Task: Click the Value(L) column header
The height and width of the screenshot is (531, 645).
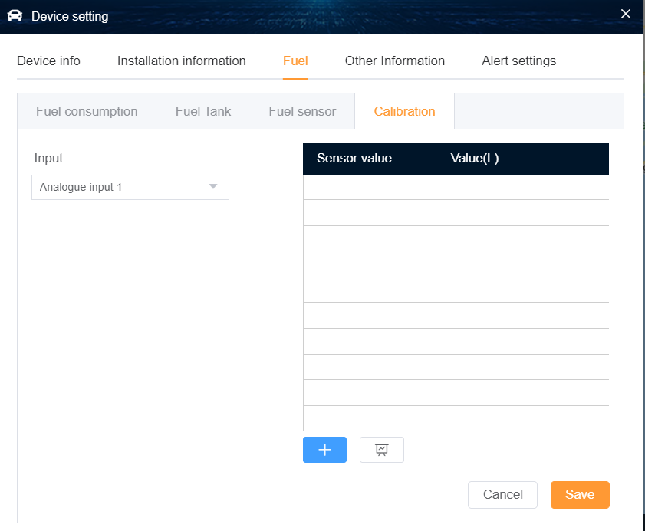Action: (474, 159)
